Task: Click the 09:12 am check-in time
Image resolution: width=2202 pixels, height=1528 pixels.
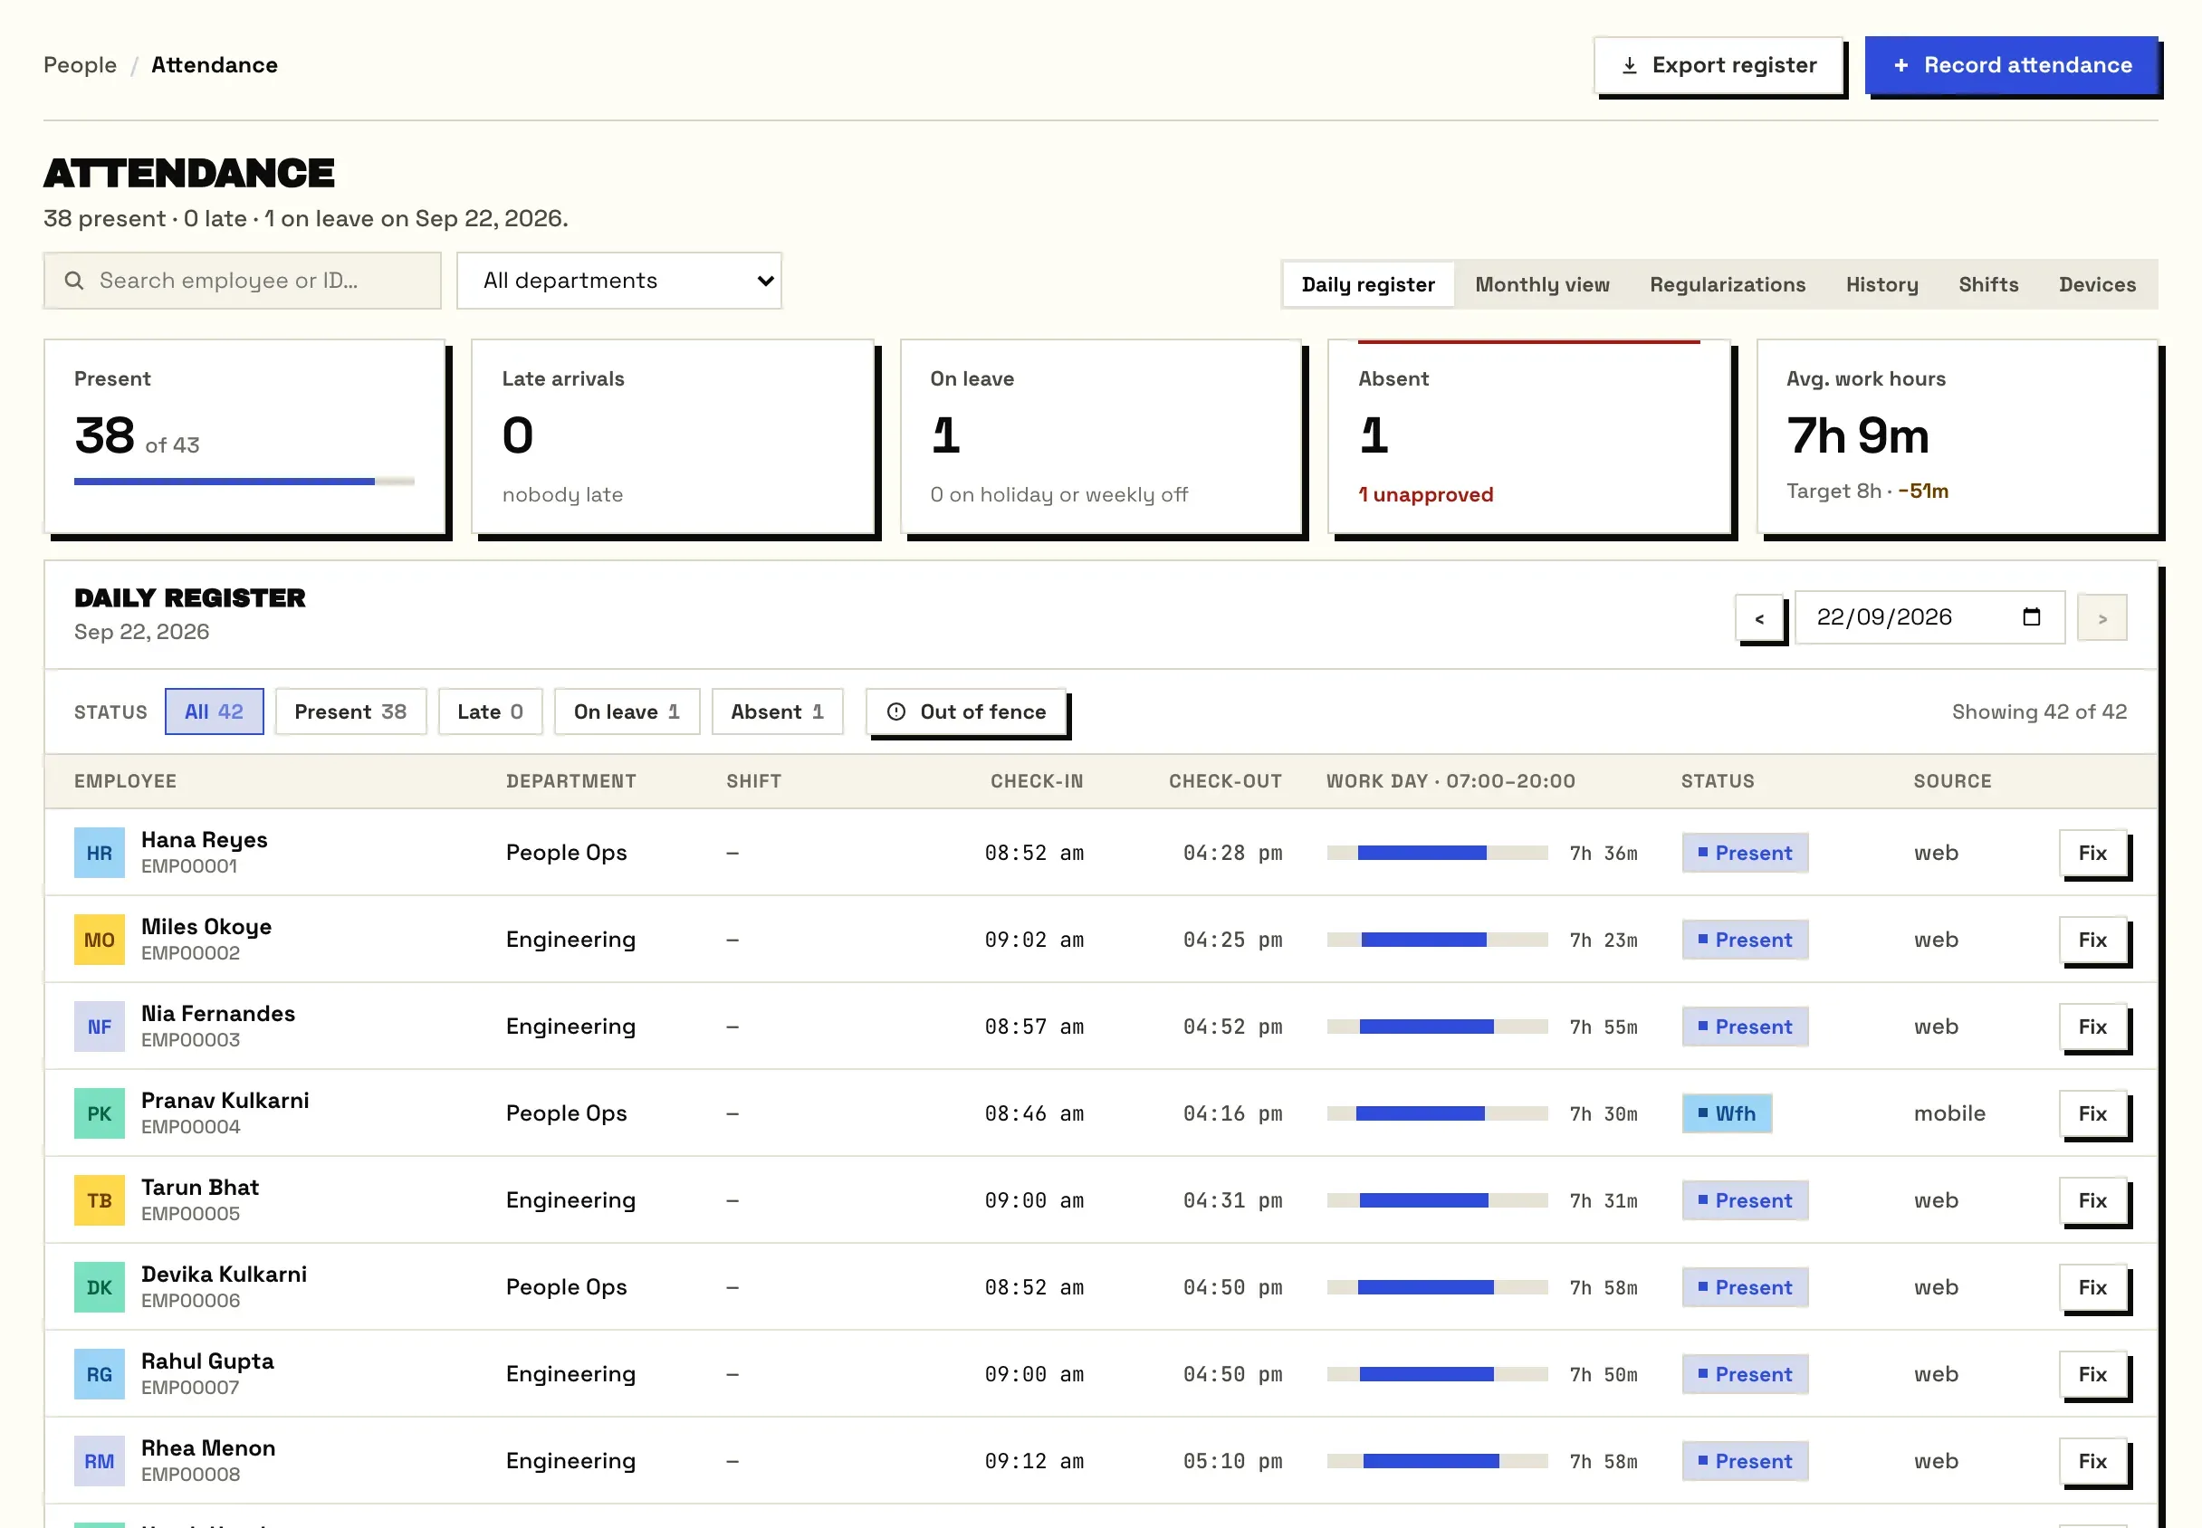Action: 1034,1462
